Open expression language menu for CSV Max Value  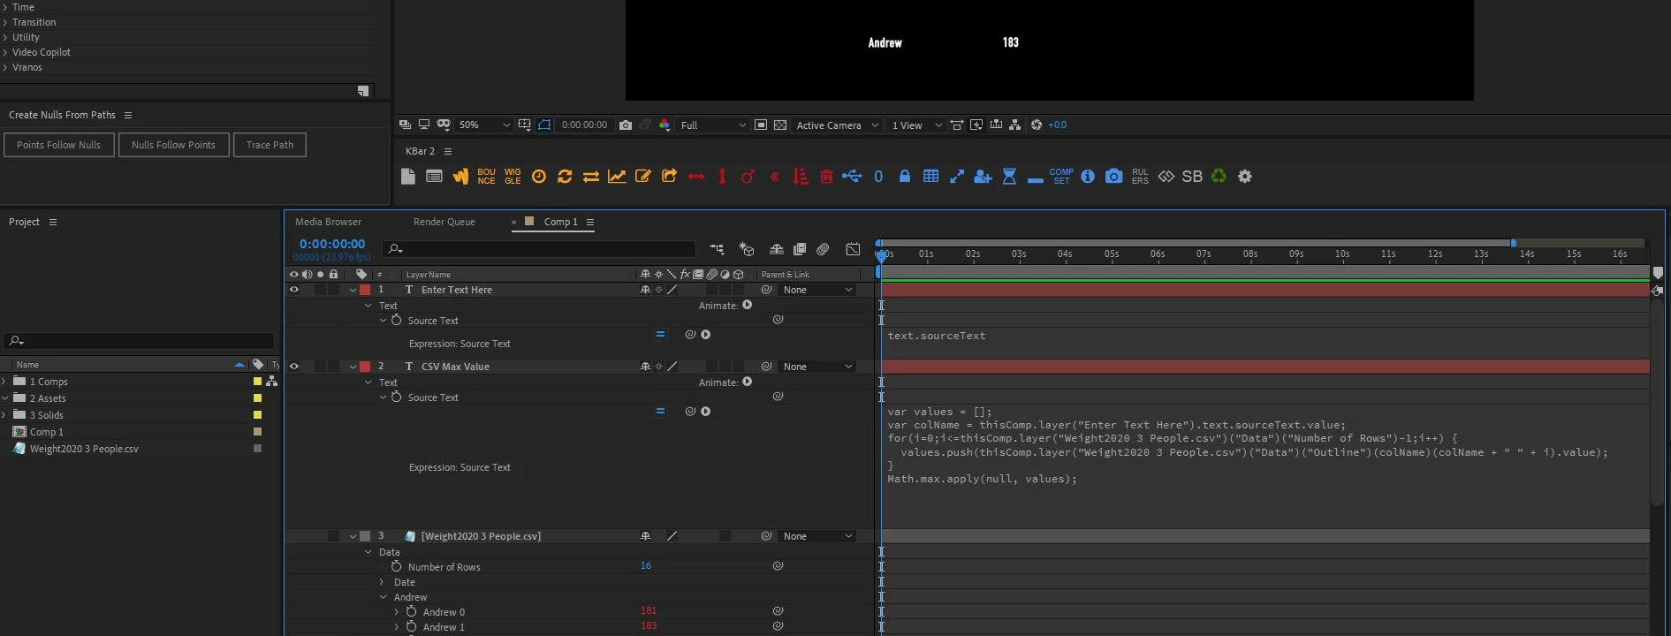[705, 412]
